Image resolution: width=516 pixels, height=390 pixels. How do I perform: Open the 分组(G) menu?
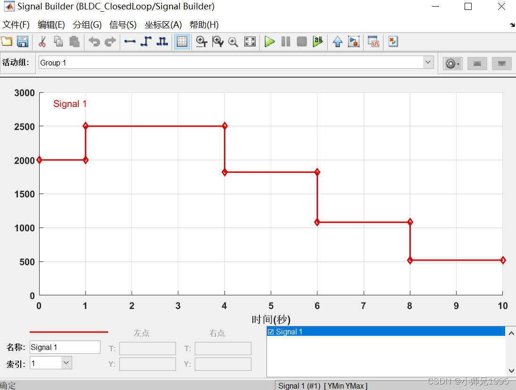(x=87, y=24)
